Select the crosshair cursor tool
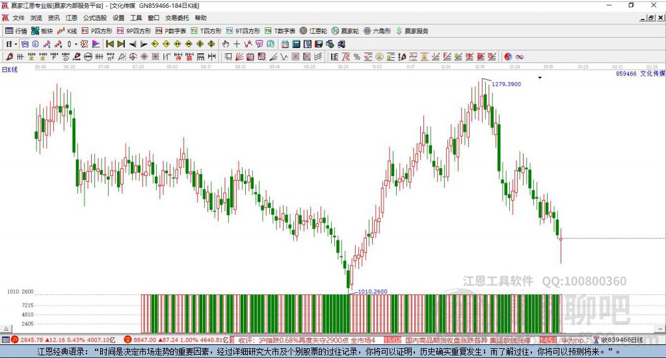666x358 pixels. pyautogui.click(x=237, y=44)
